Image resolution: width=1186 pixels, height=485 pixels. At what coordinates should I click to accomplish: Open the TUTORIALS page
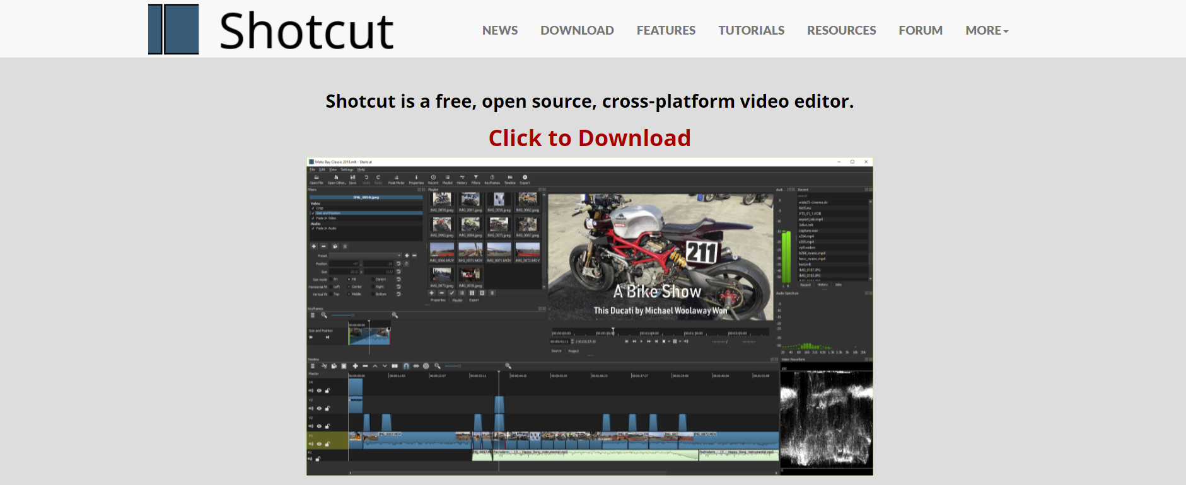click(x=752, y=30)
